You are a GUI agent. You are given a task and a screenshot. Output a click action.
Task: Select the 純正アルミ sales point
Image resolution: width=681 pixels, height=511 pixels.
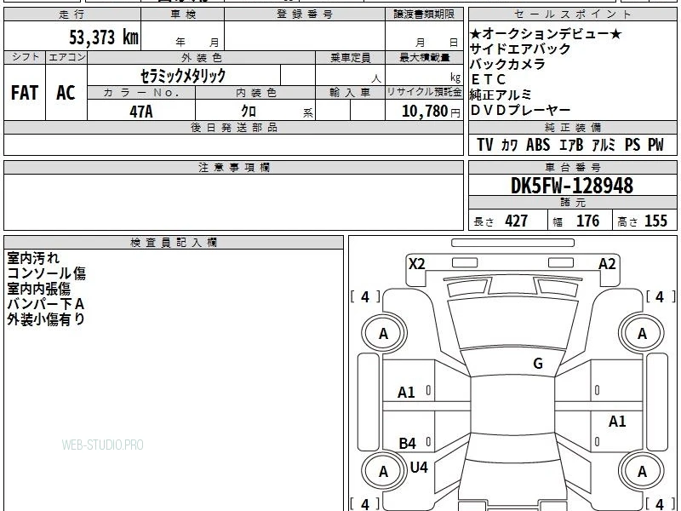[x=501, y=95]
